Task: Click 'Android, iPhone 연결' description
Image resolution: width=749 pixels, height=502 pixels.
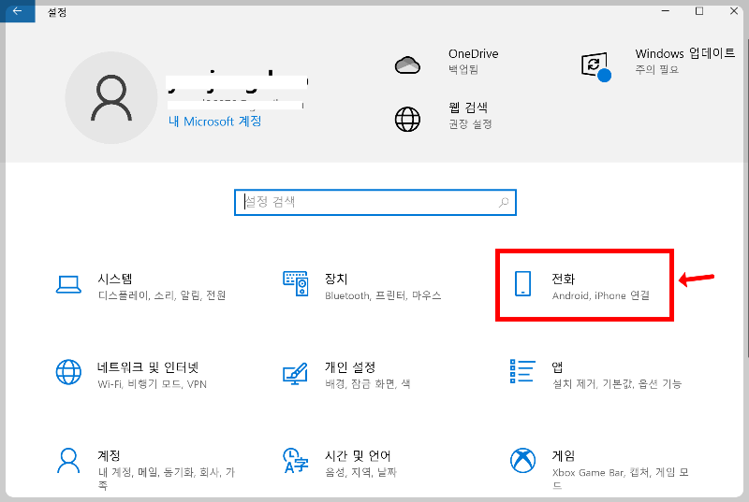Action: (x=601, y=295)
